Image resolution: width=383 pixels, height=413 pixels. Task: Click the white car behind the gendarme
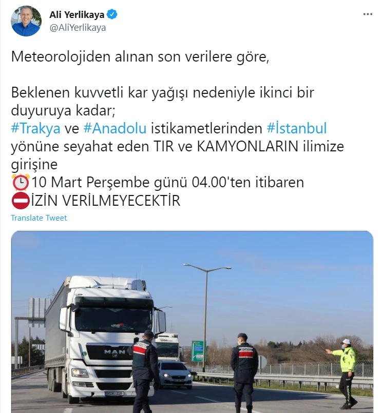[175, 375]
